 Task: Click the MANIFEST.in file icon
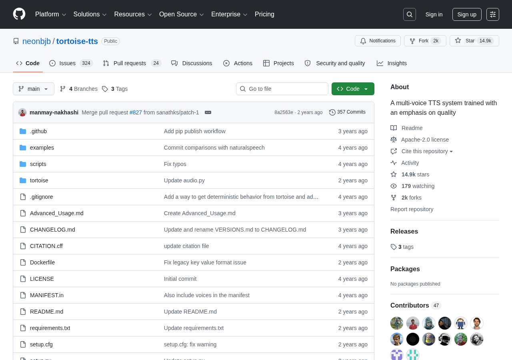point(23,295)
